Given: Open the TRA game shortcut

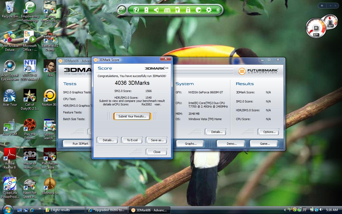Looking at the screenshot, I should point(50,68).
